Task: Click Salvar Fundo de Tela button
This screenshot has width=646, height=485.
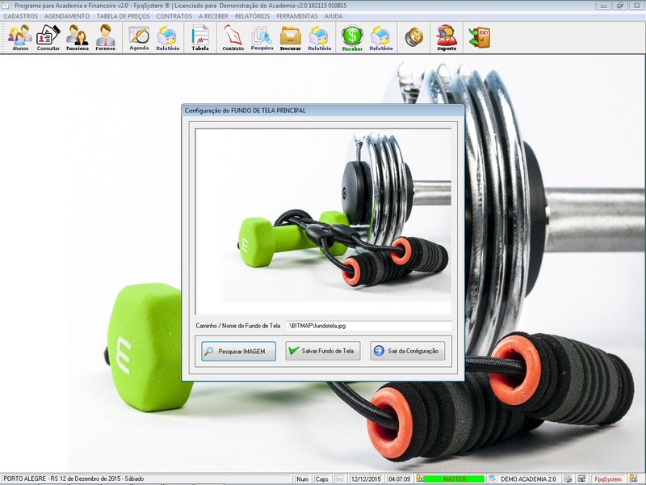Action: 322,351
